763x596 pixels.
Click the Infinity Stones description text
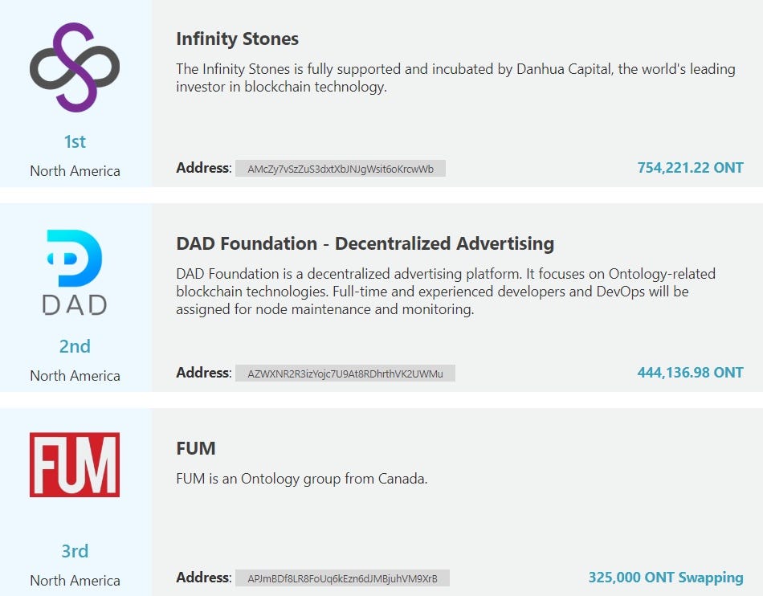(x=455, y=78)
